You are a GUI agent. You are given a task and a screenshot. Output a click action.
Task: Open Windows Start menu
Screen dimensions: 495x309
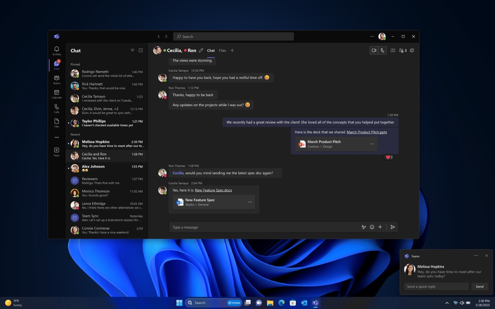tap(179, 303)
